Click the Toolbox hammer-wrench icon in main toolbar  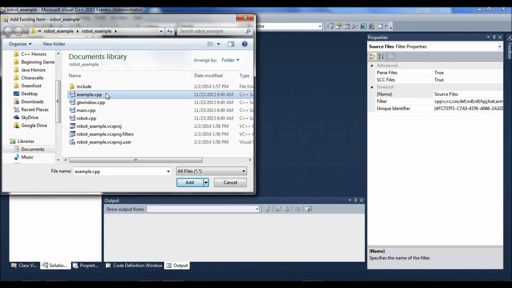coord(355,26)
